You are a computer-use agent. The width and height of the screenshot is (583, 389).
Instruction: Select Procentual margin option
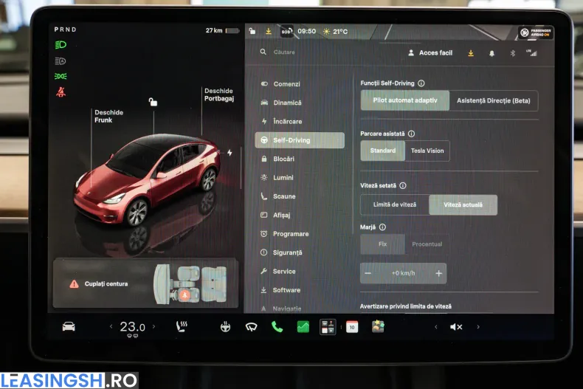pos(427,244)
